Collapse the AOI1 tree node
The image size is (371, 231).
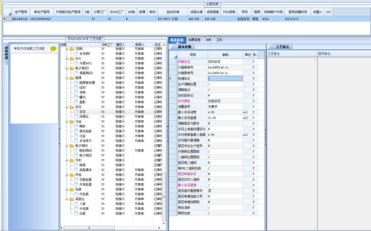67,59
